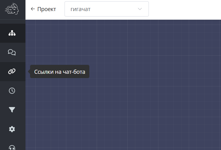Screen dimensions: 221x150
Task: Open the chat dialogs bubble icon
Action: [x=12, y=52]
